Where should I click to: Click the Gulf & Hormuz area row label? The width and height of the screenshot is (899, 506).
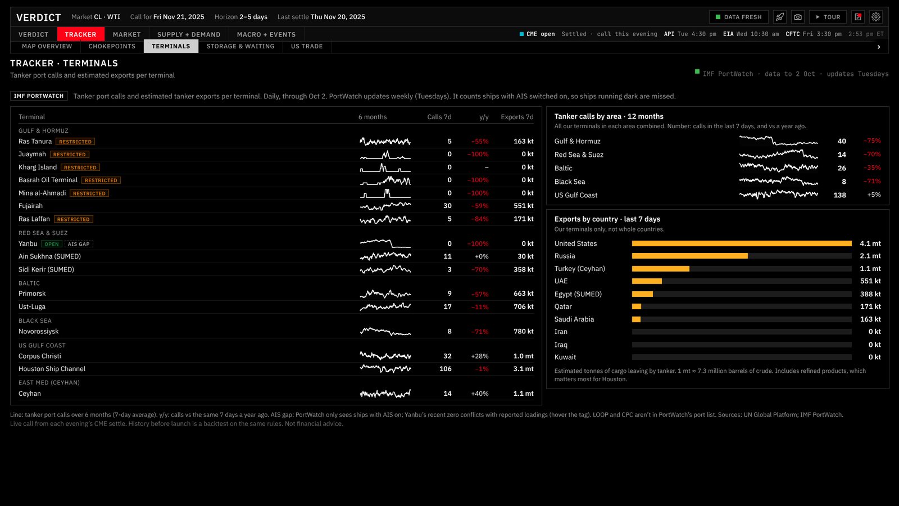click(x=577, y=141)
